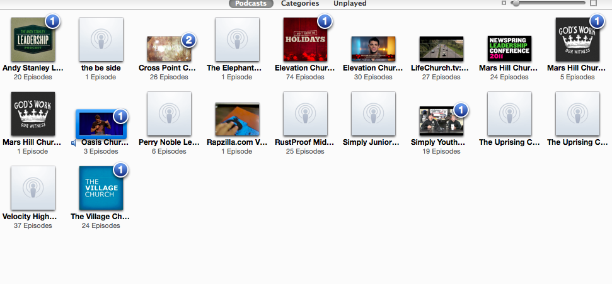This screenshot has height=284, width=612.
Task: Click the speaker icon beside Oasis Church
Action: pyautogui.click(x=74, y=142)
